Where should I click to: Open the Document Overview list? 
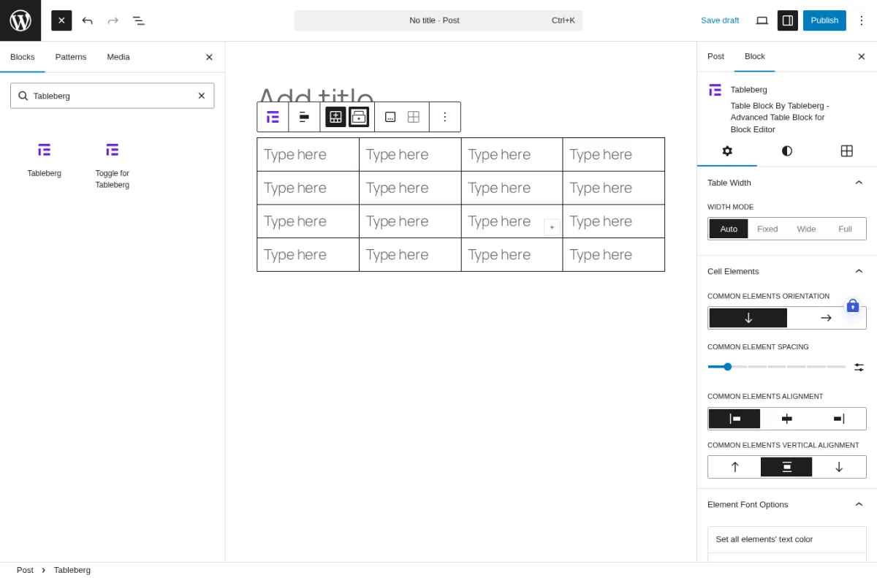coord(138,20)
